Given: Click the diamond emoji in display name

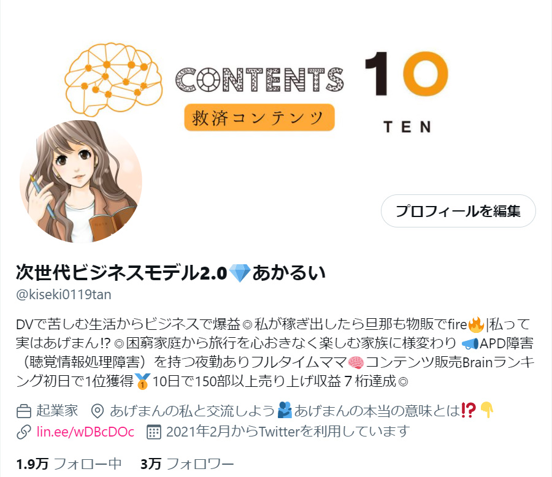Looking at the screenshot, I should pos(239,273).
